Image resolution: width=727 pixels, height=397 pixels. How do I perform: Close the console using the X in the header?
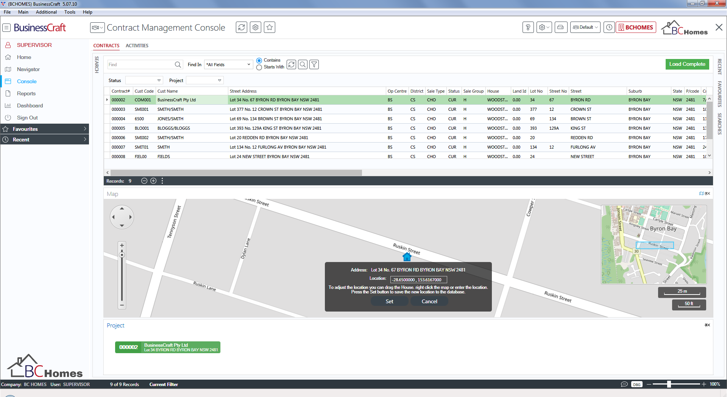tap(719, 27)
